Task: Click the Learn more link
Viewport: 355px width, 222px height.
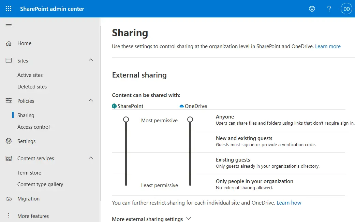Action: coord(328,46)
